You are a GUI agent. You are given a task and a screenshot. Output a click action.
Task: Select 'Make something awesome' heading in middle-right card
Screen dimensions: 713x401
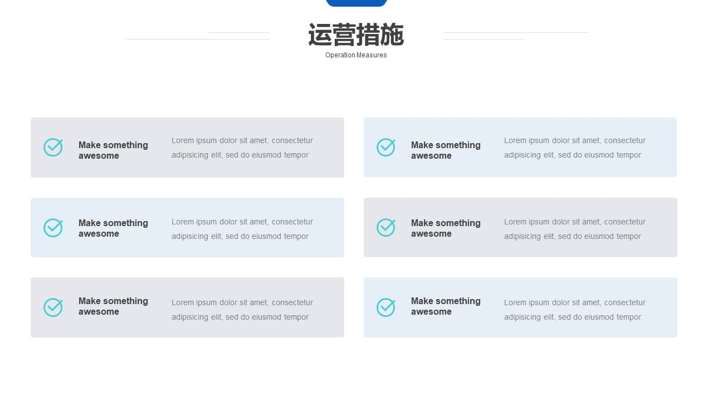tap(446, 228)
